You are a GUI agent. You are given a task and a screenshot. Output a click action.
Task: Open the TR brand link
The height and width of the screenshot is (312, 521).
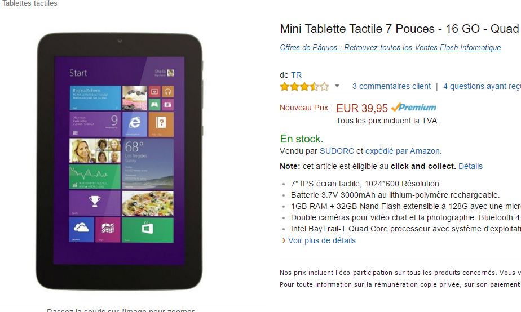pos(296,75)
